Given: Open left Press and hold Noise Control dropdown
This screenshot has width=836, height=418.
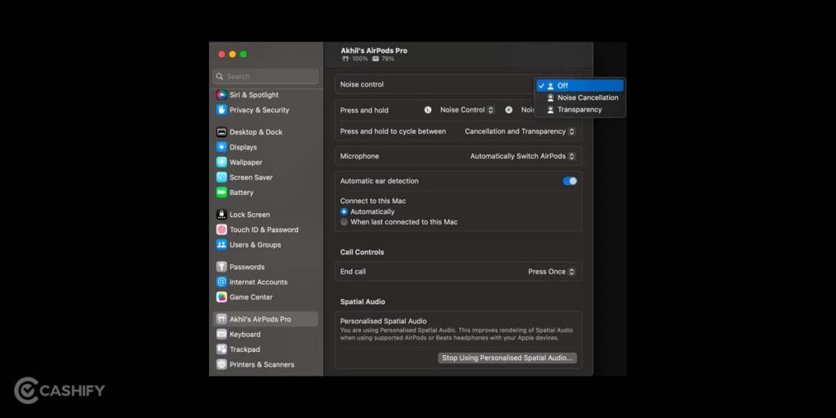Looking at the screenshot, I should (467, 110).
